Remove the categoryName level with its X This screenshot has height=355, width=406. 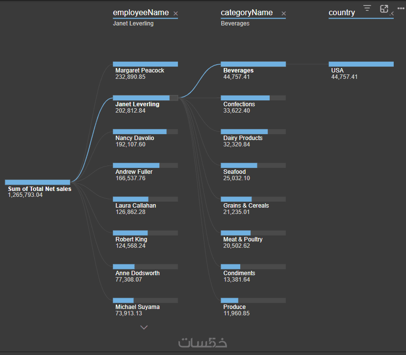(x=283, y=14)
